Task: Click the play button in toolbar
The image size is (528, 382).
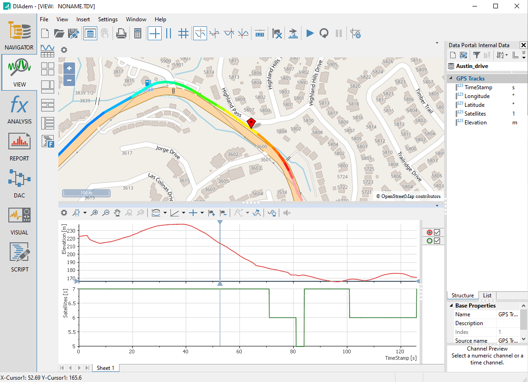Action: (310, 33)
